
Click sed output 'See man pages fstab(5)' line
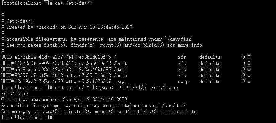[x=99, y=111]
